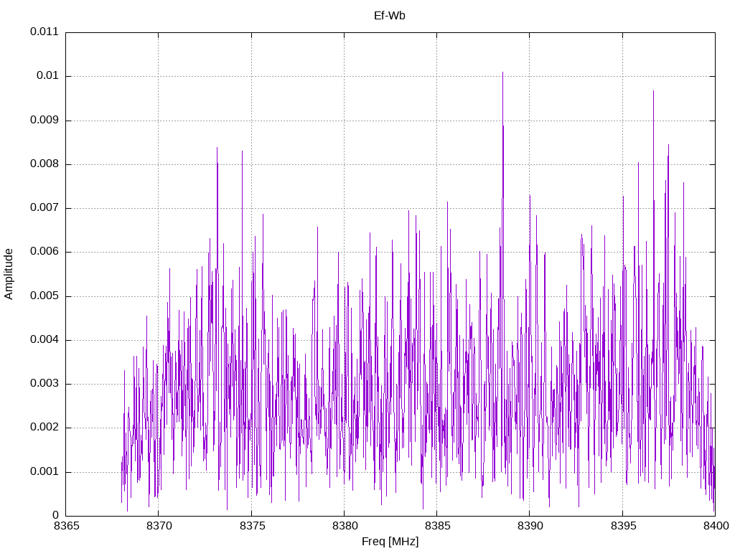
Task: Click the y-axis tick label 0.004
Action: click(45, 339)
